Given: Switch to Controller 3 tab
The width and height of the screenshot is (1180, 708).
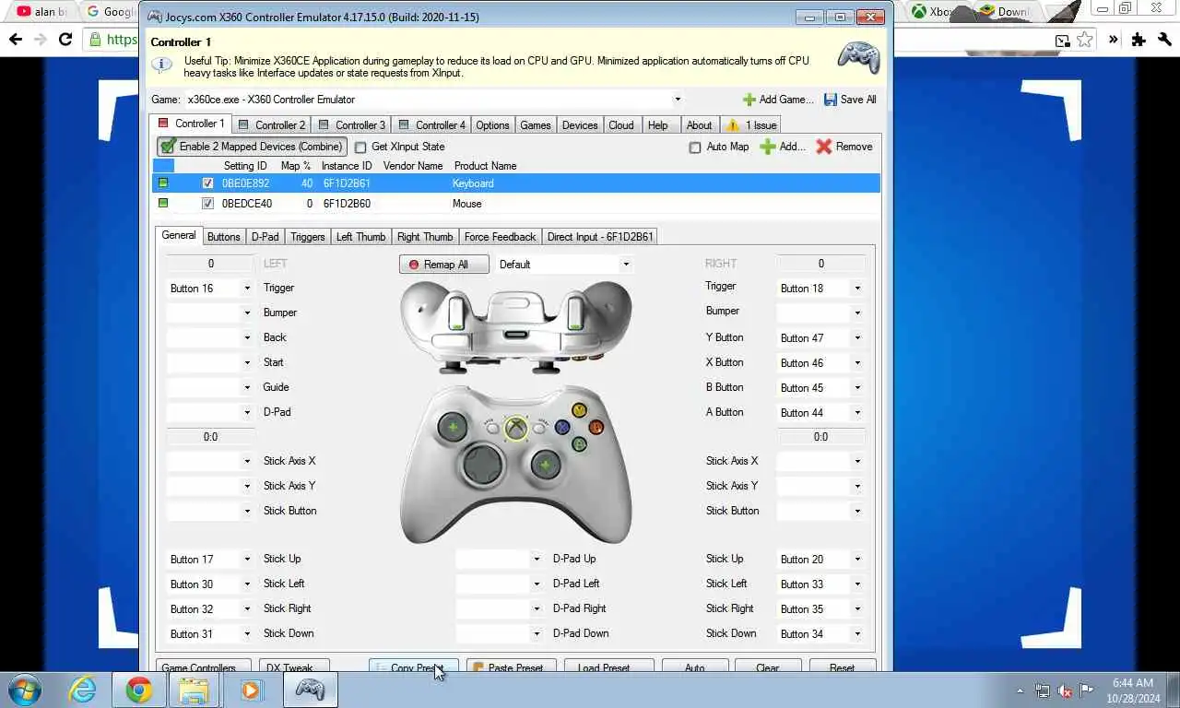Looking at the screenshot, I should pyautogui.click(x=351, y=125).
